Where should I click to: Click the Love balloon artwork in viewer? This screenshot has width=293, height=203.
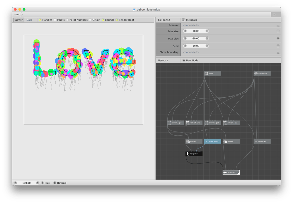pos(84,65)
